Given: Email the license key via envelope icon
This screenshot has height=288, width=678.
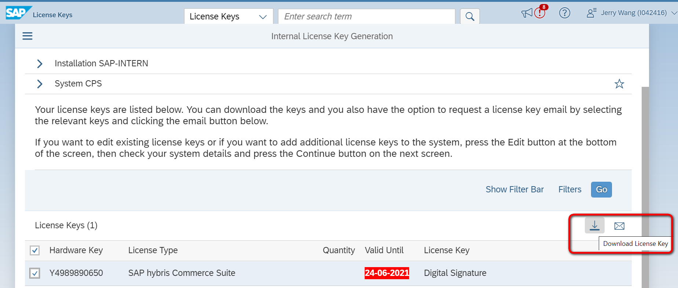Looking at the screenshot, I should point(619,226).
